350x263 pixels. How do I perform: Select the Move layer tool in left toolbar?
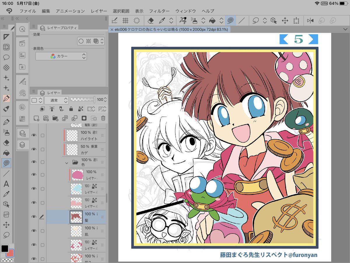pos(6,224)
